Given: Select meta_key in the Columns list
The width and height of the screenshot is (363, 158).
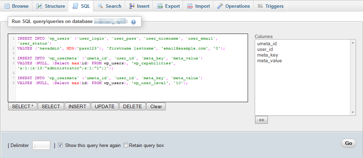Looking at the screenshot, I should (x=267, y=55).
